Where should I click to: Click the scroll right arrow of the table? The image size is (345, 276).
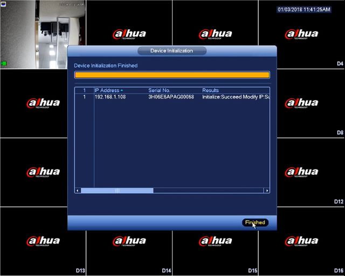(x=267, y=191)
